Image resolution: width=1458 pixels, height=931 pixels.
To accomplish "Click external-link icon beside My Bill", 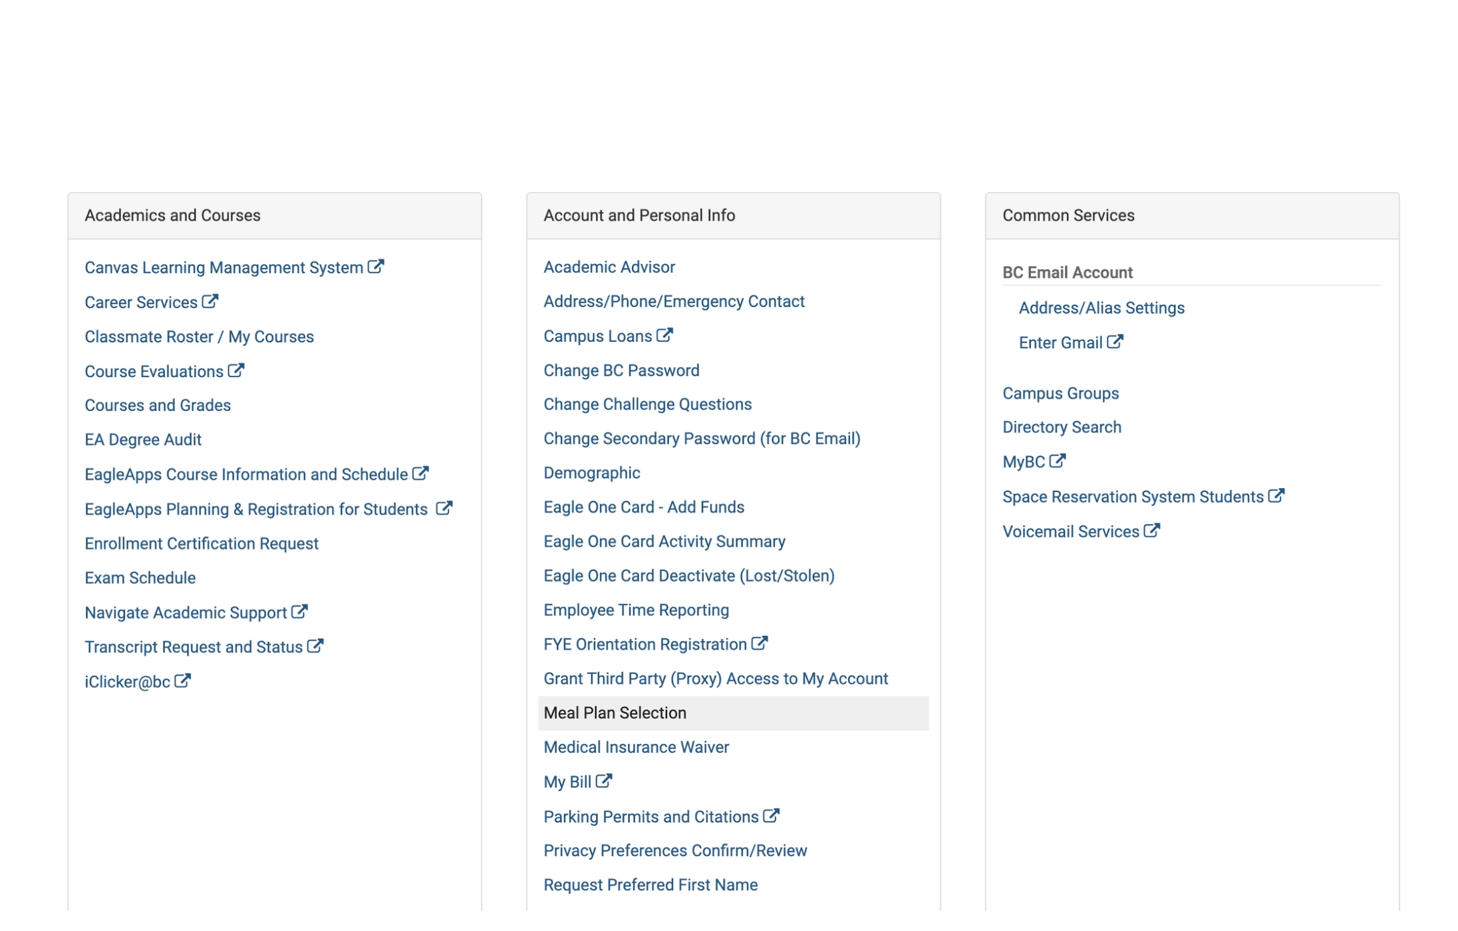I will pos(603,781).
